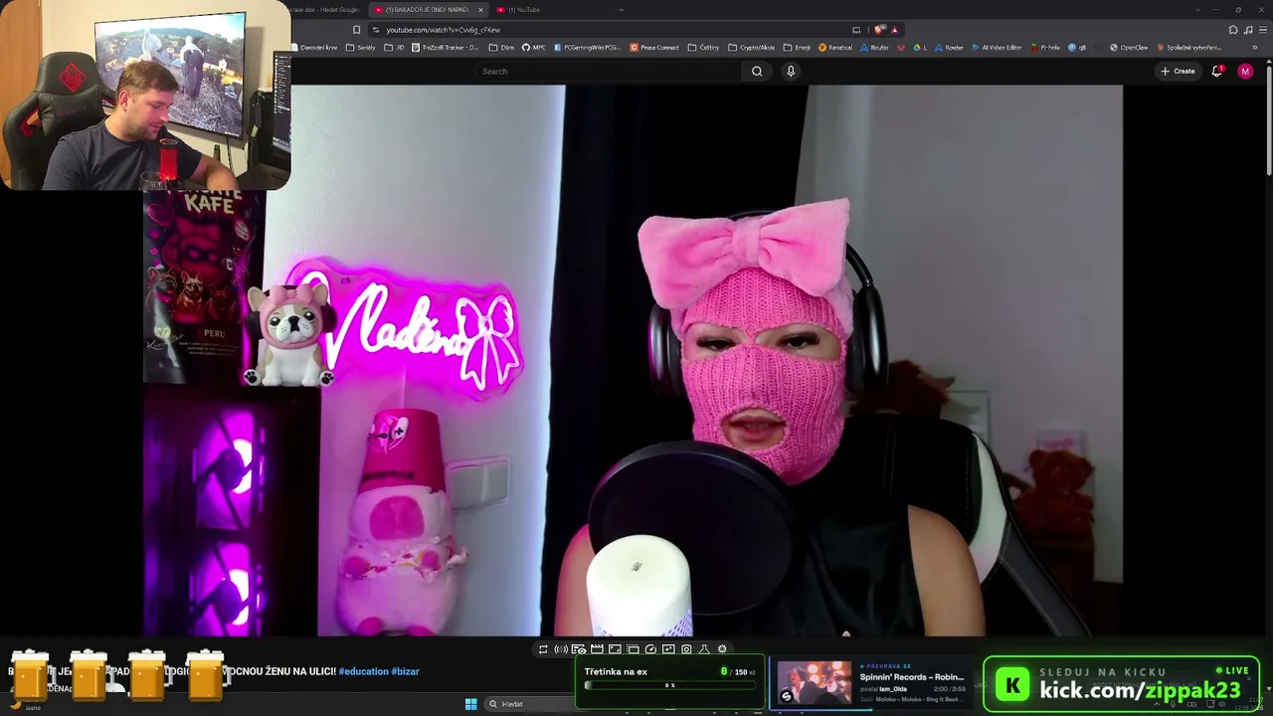Open the Seriály bookmarks folder
This screenshot has height=716, width=1273.
(361, 48)
